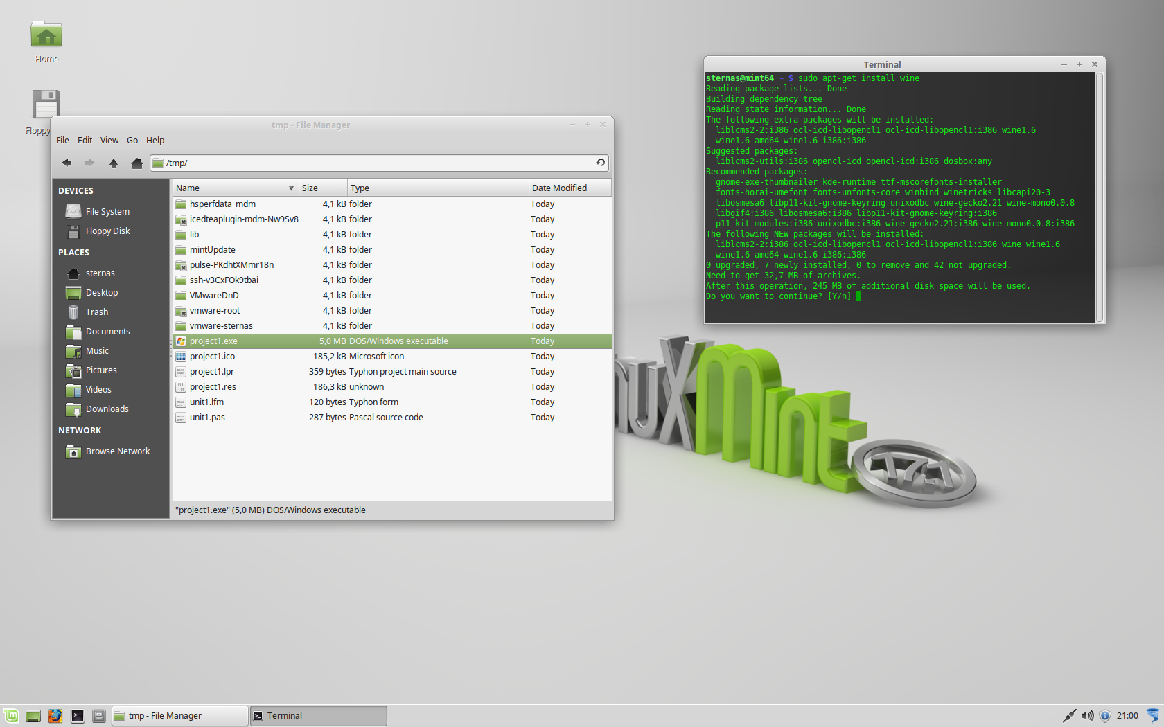1164x727 pixels.
Task: Open the Go menu
Action: pyautogui.click(x=132, y=140)
